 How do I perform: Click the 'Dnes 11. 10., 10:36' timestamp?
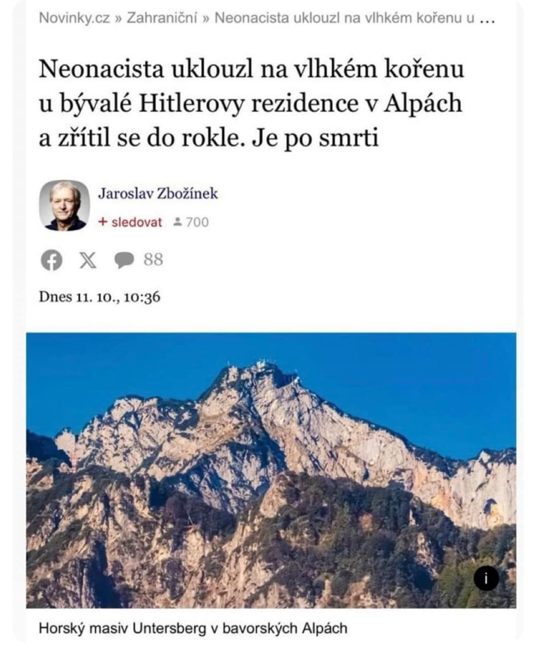click(99, 297)
